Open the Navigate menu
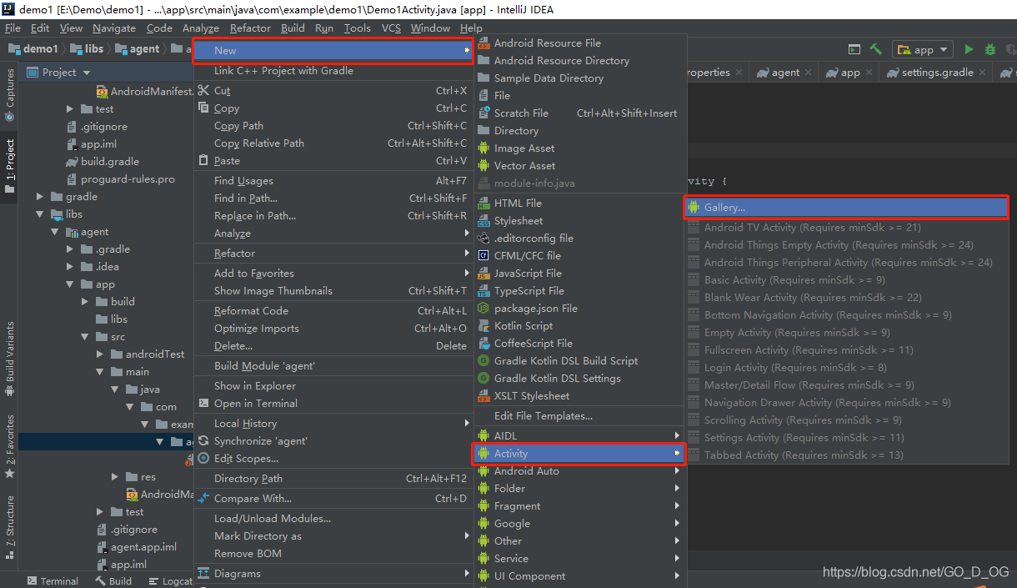Viewport: 1017px width, 588px height. 114,28
